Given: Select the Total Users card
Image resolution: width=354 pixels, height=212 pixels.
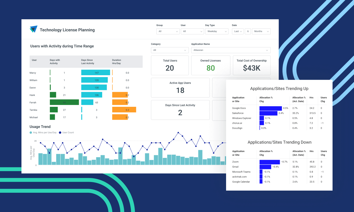Looking at the screenshot, I should coord(169,65).
